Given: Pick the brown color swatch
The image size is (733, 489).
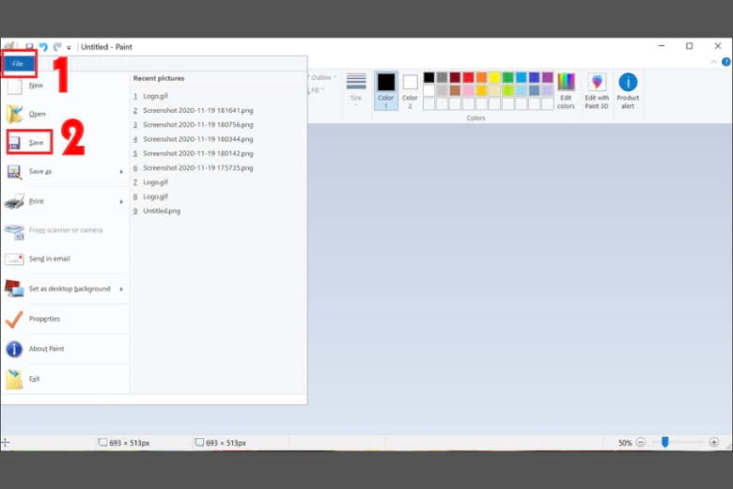Looking at the screenshot, I should (x=455, y=90).
